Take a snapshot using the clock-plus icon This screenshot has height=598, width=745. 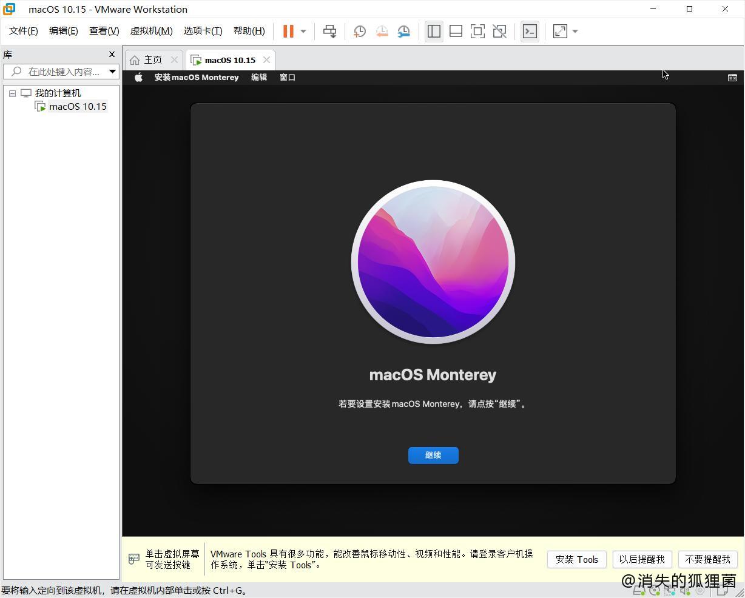pyautogui.click(x=359, y=32)
